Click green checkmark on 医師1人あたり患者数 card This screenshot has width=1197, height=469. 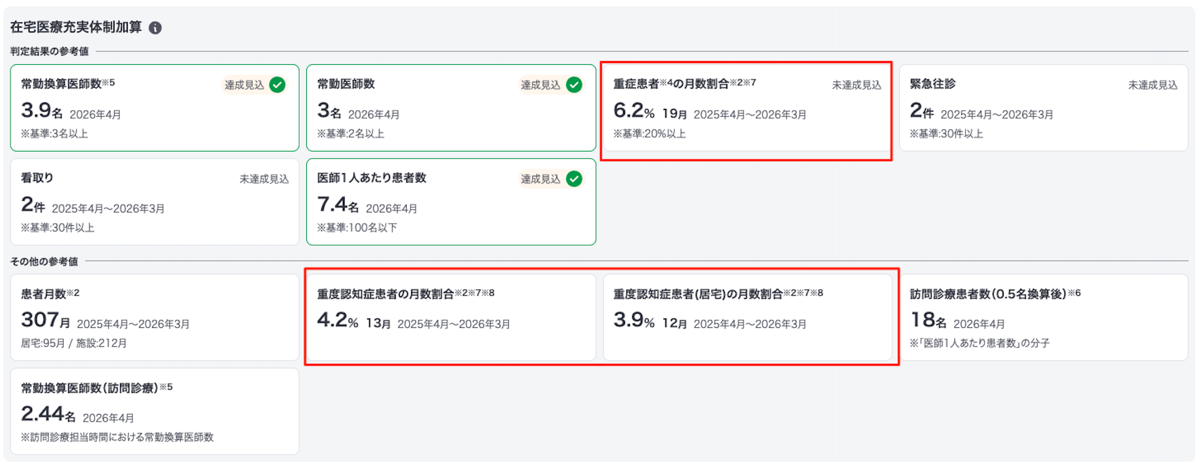[574, 179]
